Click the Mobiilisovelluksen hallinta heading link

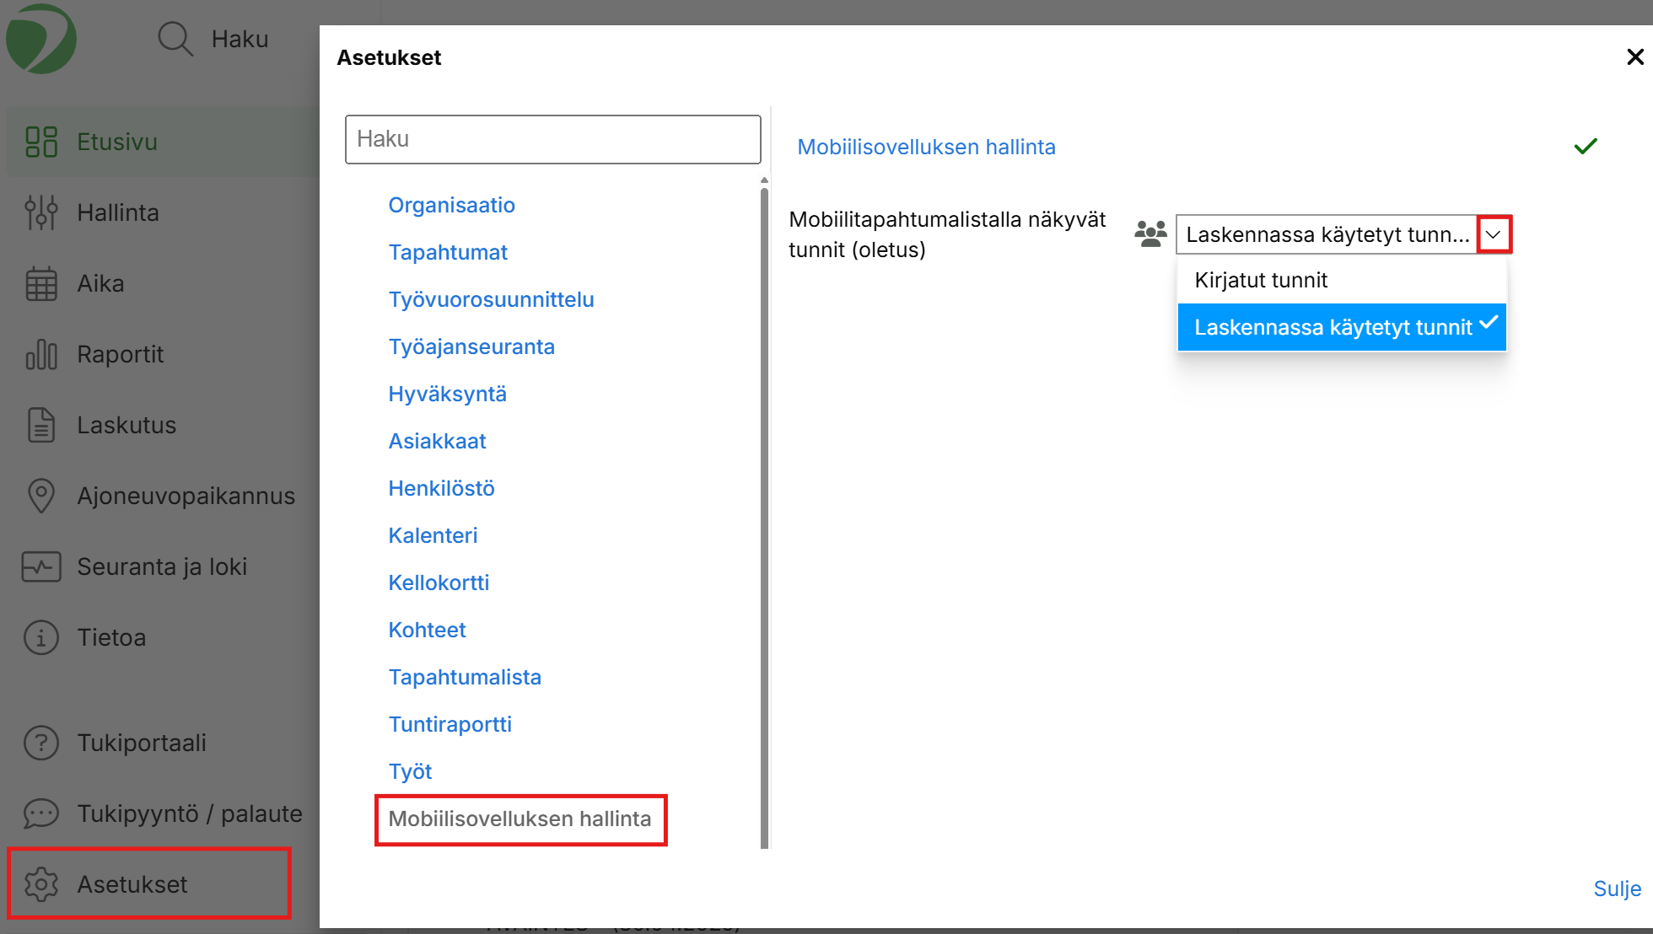pyautogui.click(x=926, y=147)
